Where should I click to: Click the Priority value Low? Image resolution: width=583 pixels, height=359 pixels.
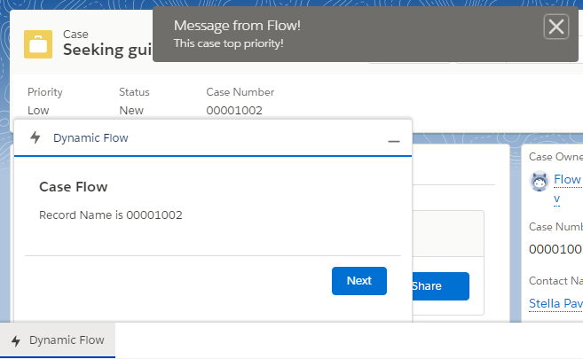click(x=38, y=111)
